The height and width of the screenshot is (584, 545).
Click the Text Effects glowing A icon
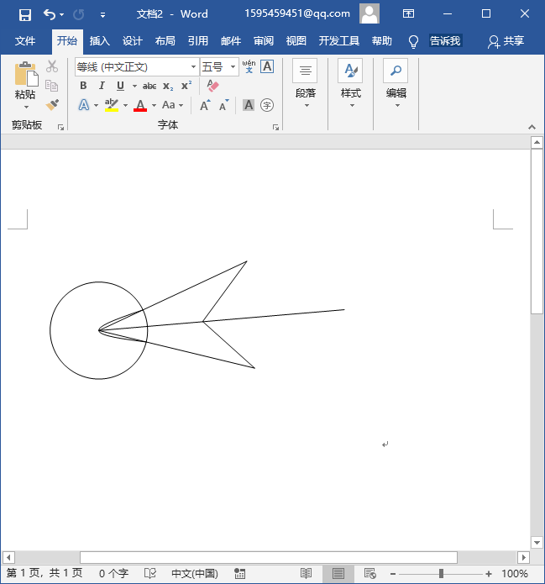84,105
